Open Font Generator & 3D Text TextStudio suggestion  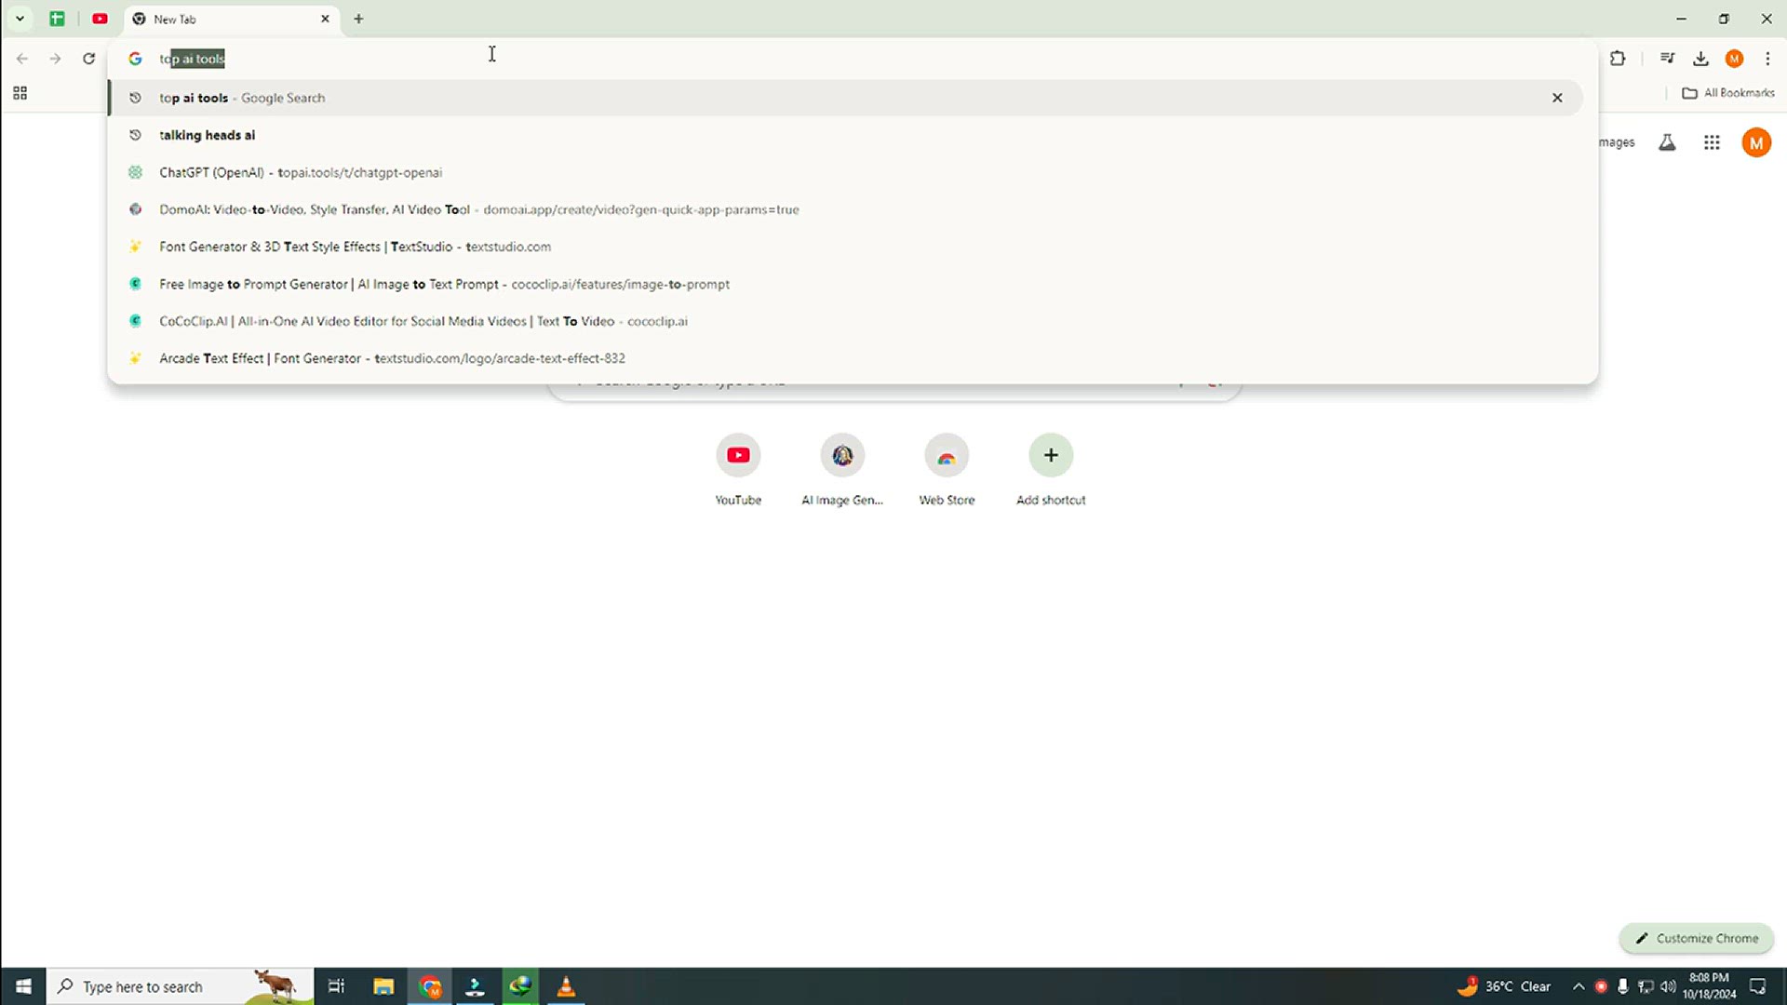pyautogui.click(x=845, y=247)
